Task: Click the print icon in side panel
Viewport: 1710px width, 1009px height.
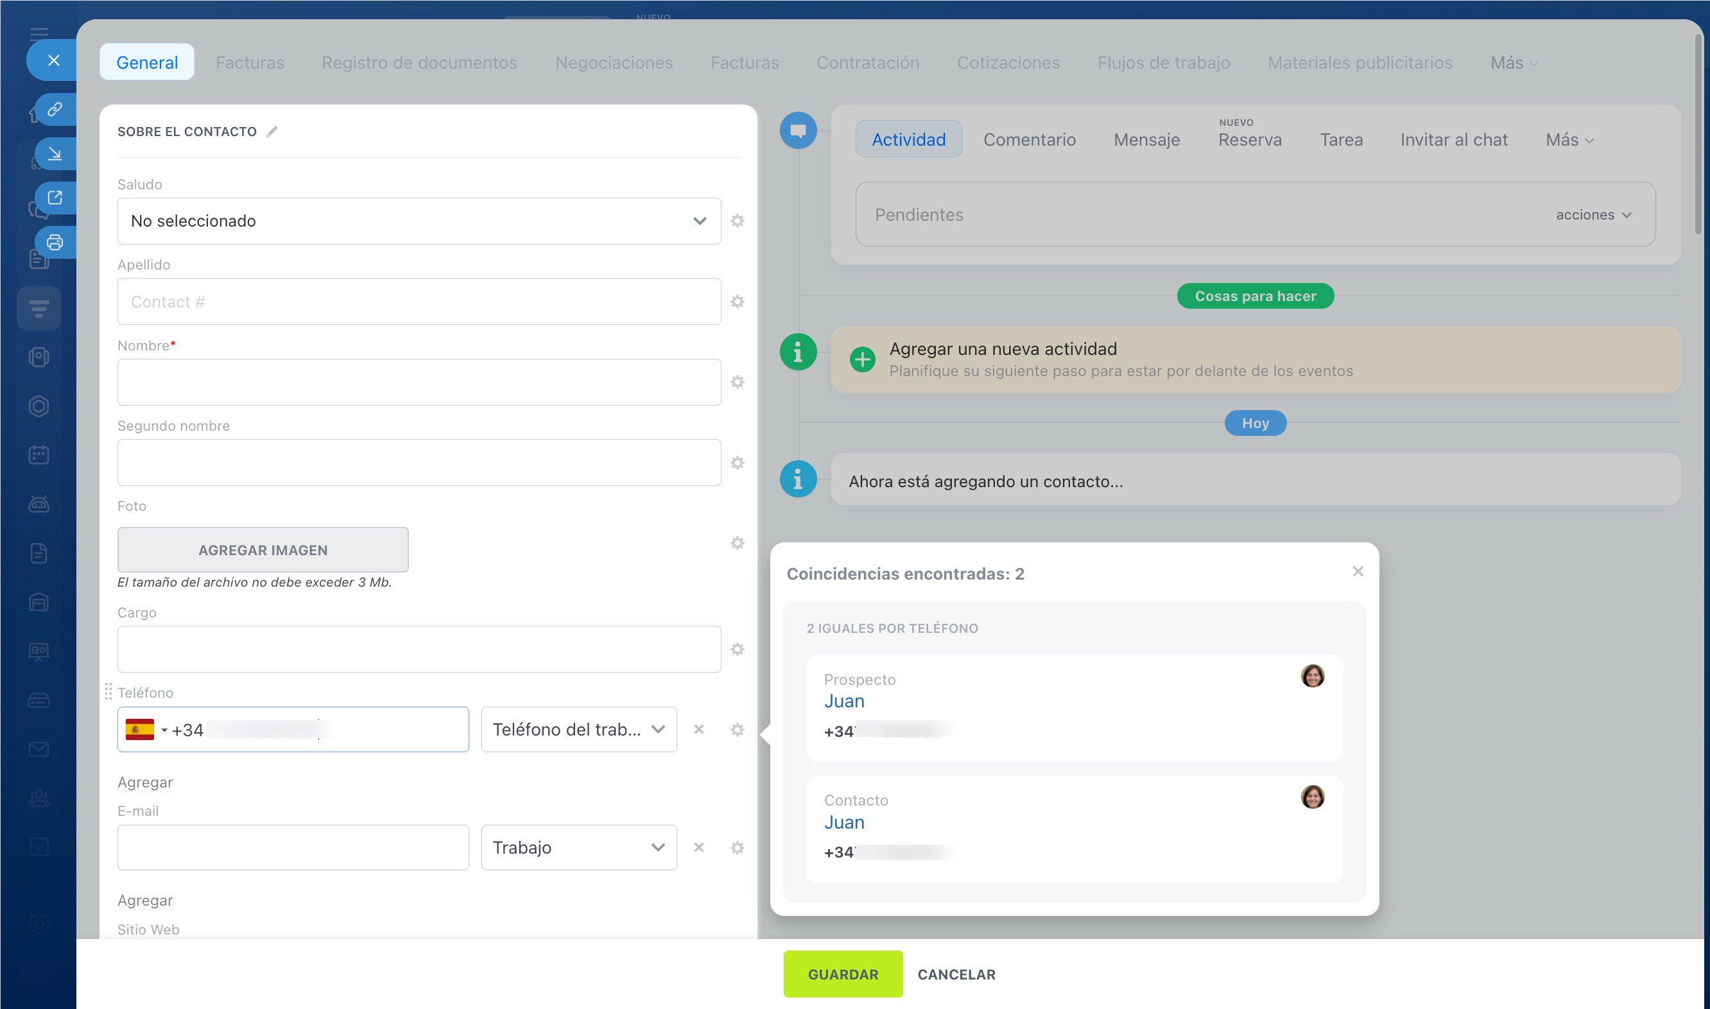Action: (x=55, y=242)
